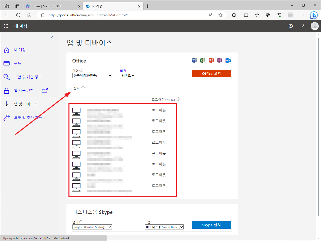Click the PowerPoint app icon
The width and height of the screenshot is (321, 241).
tap(211, 60)
